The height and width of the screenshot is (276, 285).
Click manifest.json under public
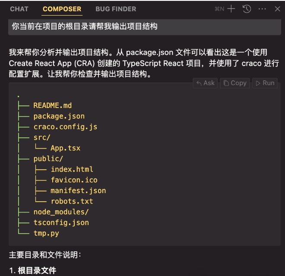click(x=78, y=190)
